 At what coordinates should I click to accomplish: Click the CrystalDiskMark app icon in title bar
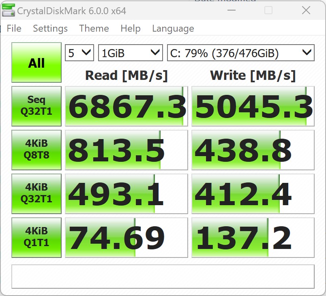click(x=8, y=10)
